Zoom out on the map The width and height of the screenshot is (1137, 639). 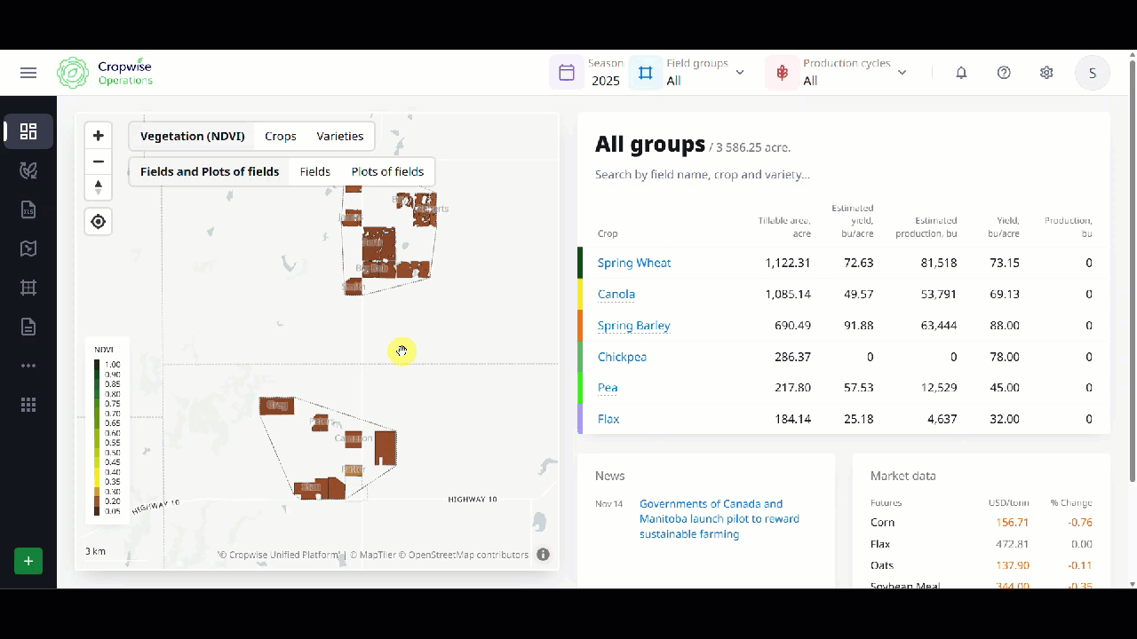99,162
